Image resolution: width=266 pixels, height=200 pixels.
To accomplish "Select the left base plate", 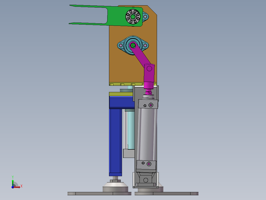I will pos(99,193).
